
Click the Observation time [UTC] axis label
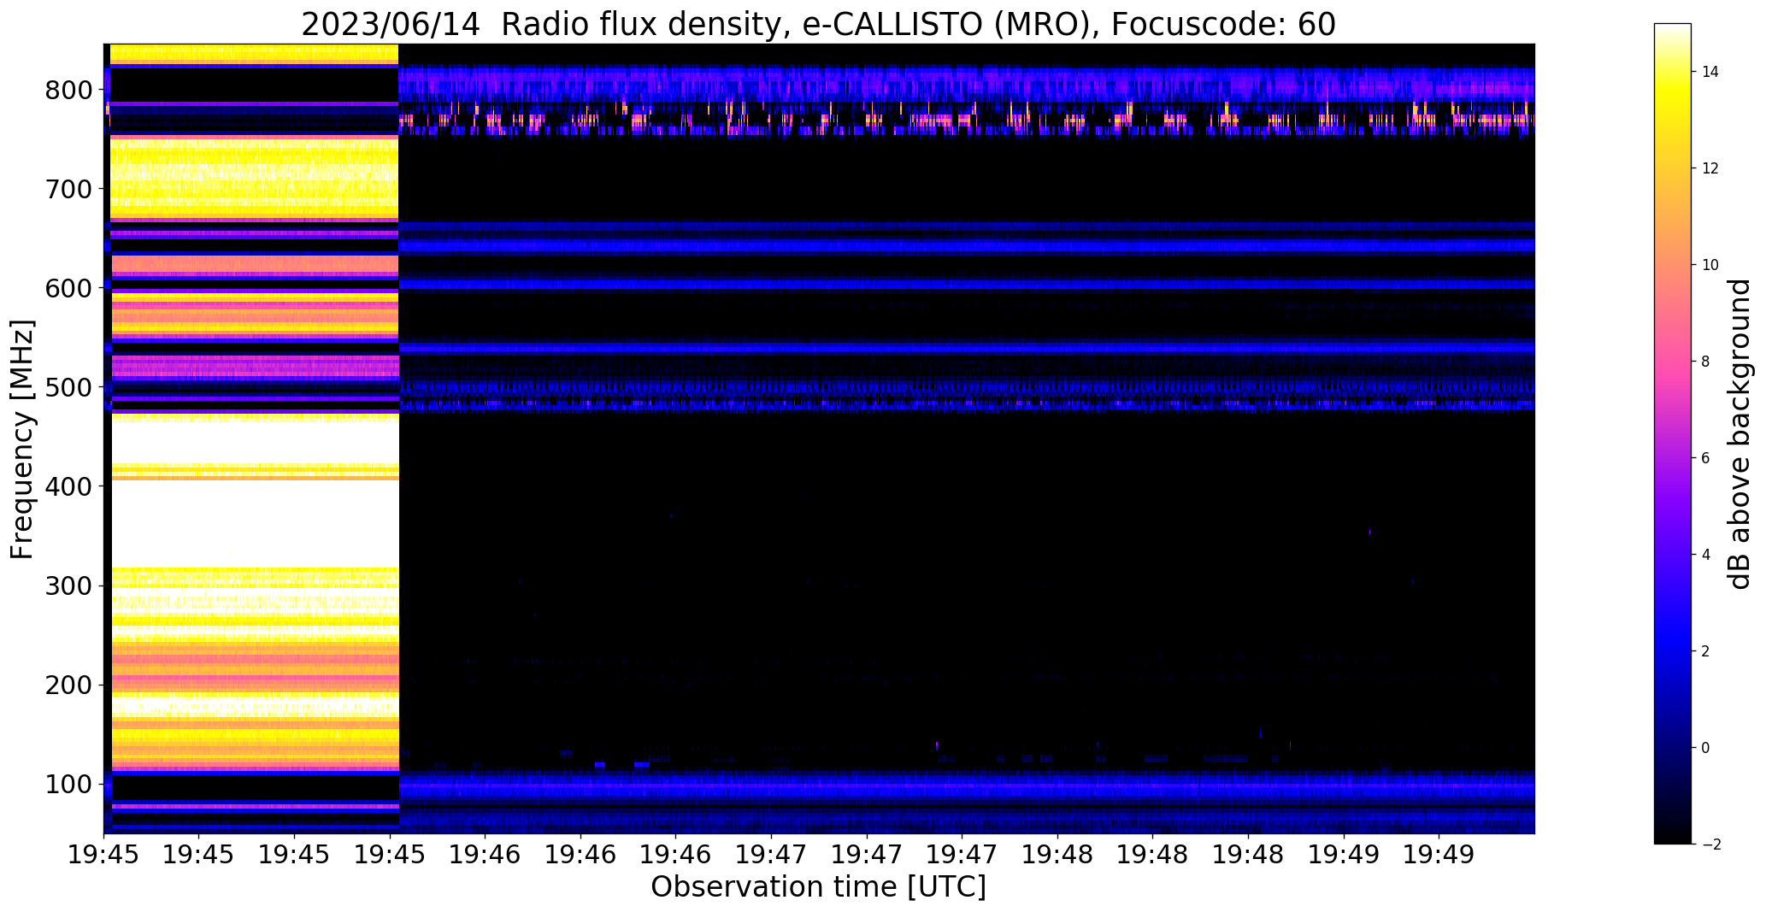818,887
